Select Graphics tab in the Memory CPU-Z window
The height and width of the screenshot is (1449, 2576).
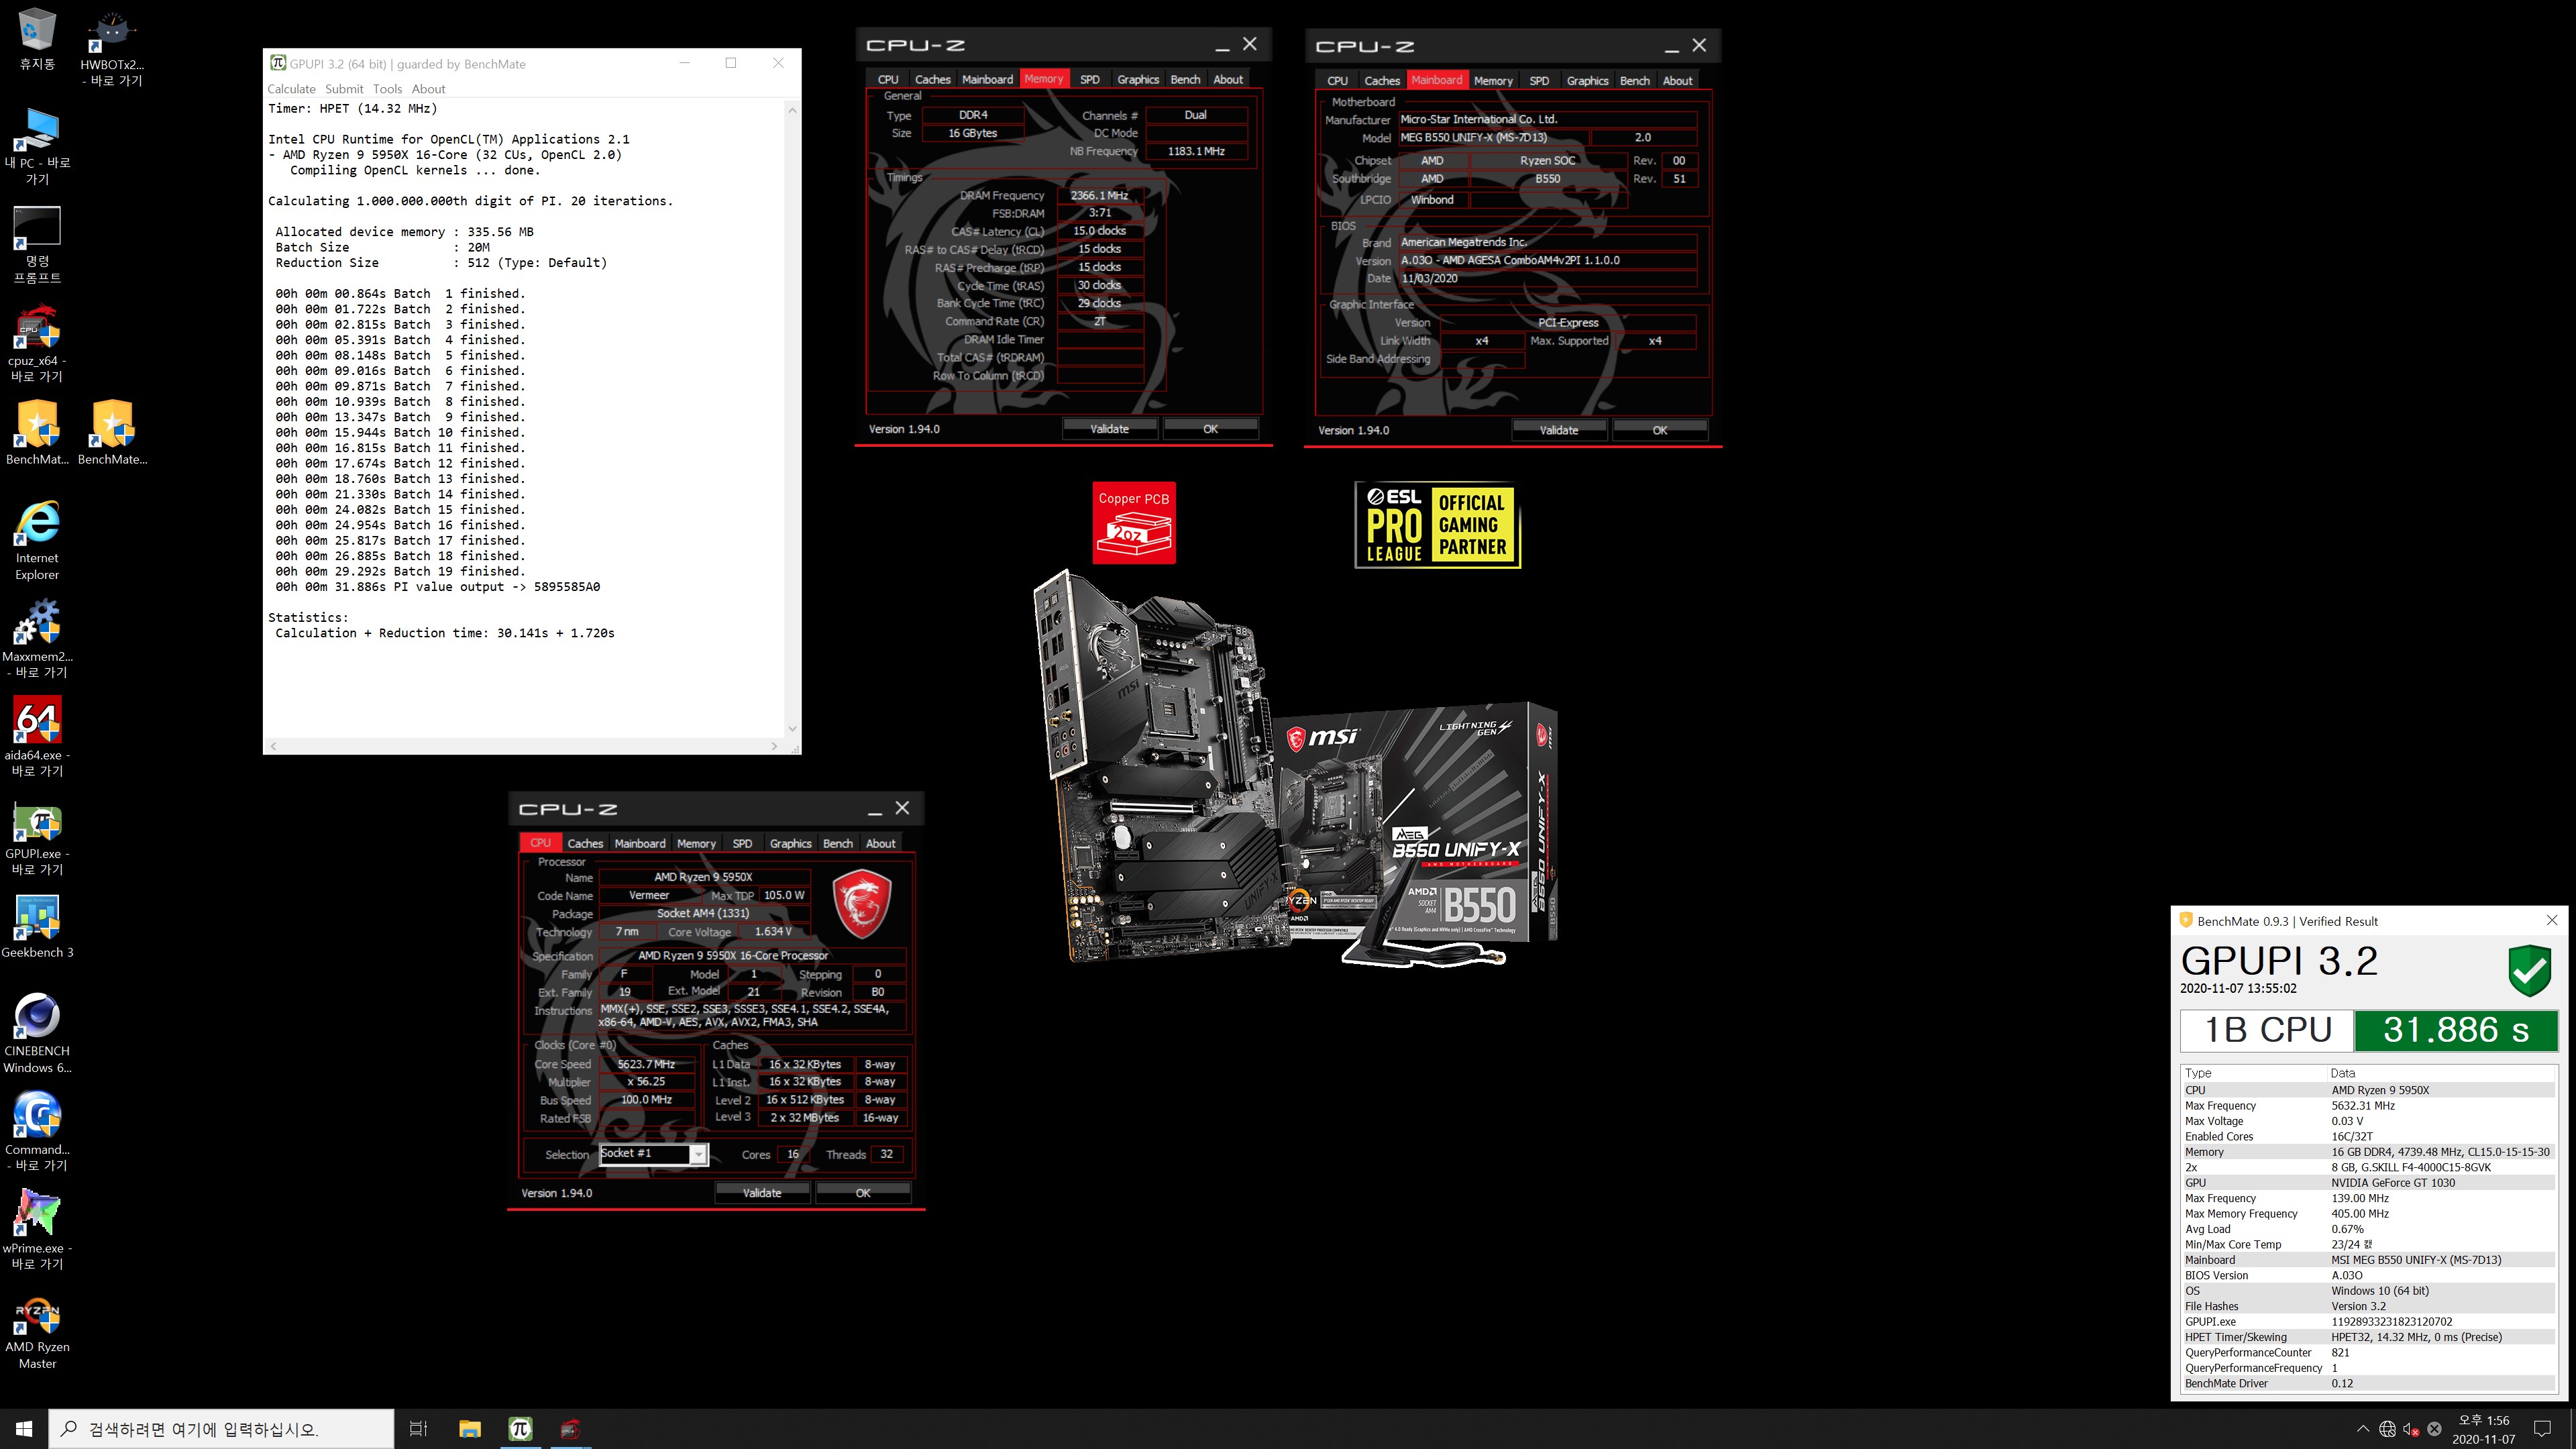(x=1138, y=79)
